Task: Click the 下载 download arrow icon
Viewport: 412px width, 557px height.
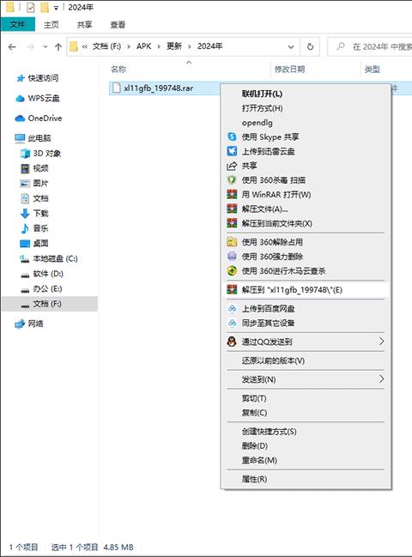Action: click(25, 213)
